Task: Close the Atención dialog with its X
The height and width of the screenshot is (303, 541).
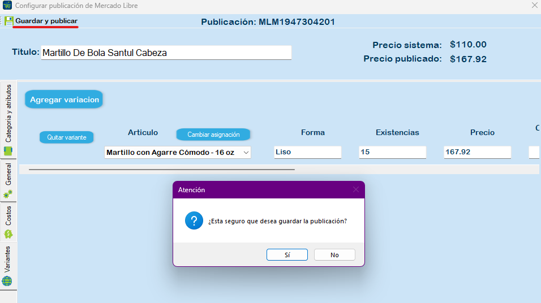Action: coord(356,190)
